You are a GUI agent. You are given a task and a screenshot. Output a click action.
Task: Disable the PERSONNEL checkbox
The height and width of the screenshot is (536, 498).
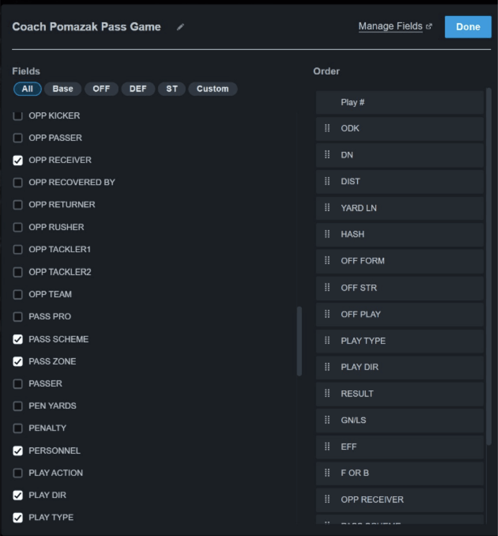click(18, 451)
